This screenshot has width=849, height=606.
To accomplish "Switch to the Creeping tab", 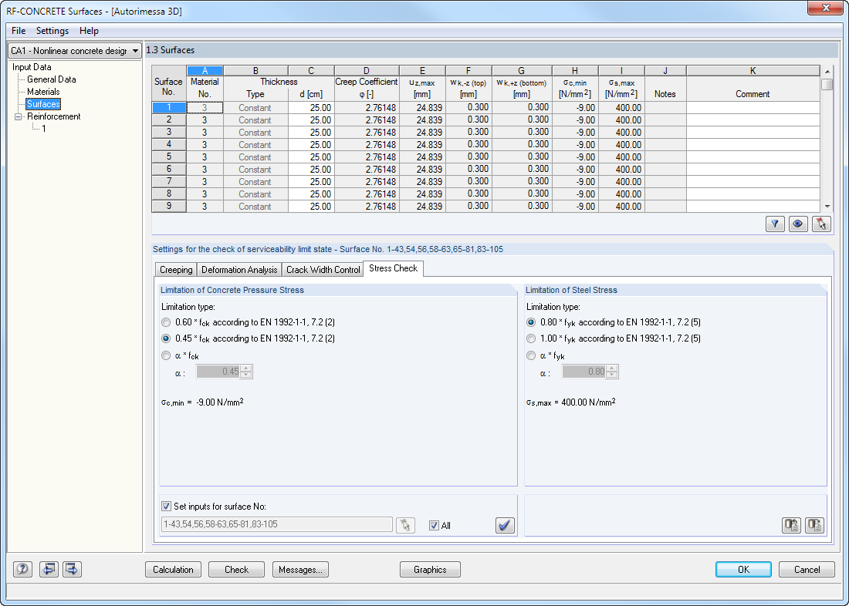I will [176, 269].
